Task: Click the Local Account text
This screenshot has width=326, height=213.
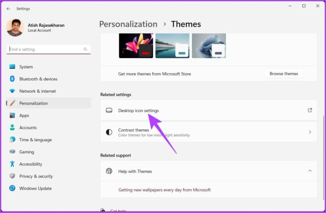Action: click(x=39, y=31)
